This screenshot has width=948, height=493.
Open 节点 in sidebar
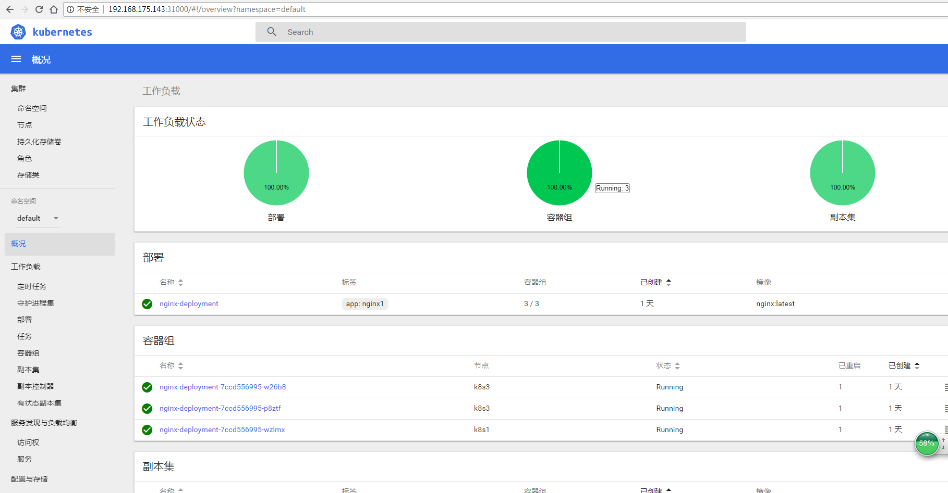tap(25, 125)
